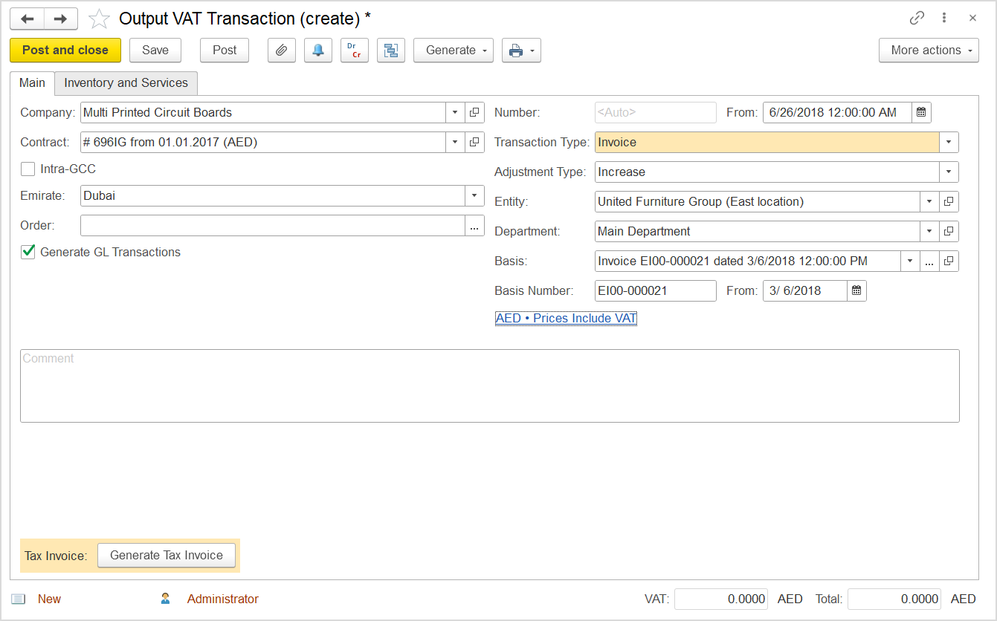The height and width of the screenshot is (621, 997).
Task: Open the calendar for the Basis Number date
Action: pyautogui.click(x=856, y=291)
